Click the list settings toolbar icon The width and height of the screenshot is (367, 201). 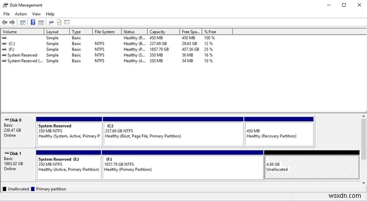click(x=67, y=22)
